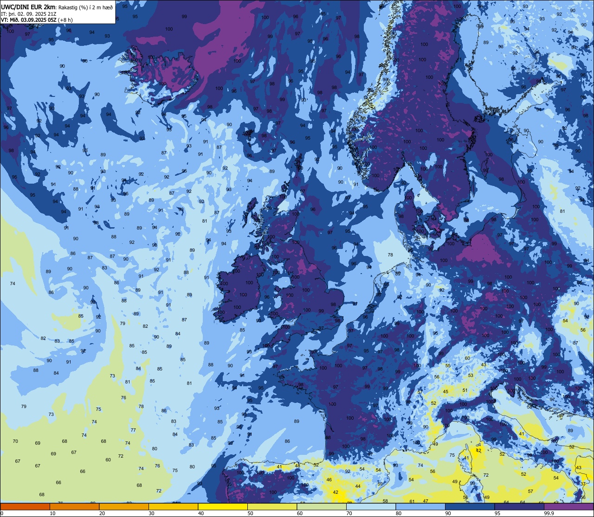Click the 50–60 legend color swatch
The height and width of the screenshot is (517, 594).
[x=272, y=507]
